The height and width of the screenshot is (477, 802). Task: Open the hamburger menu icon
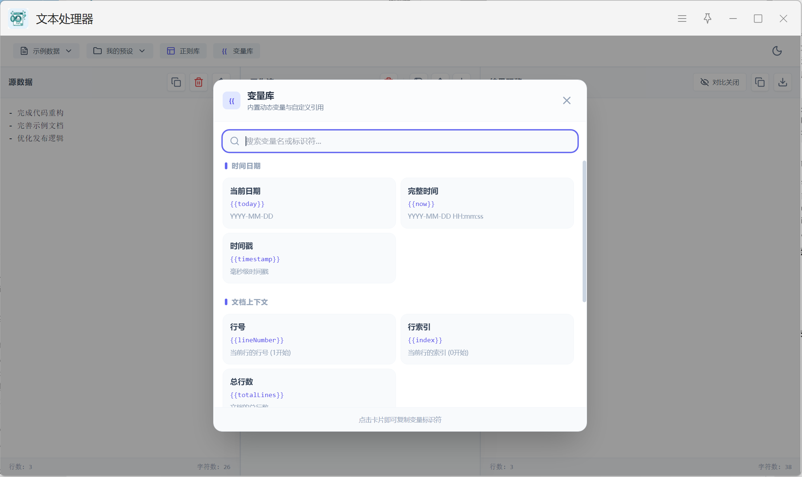pyautogui.click(x=682, y=19)
